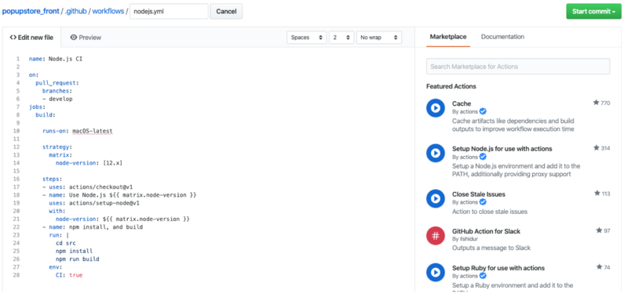This screenshot has width=628, height=297.
Task: Open the .github breadcrumb link
Action: pyautogui.click(x=75, y=11)
